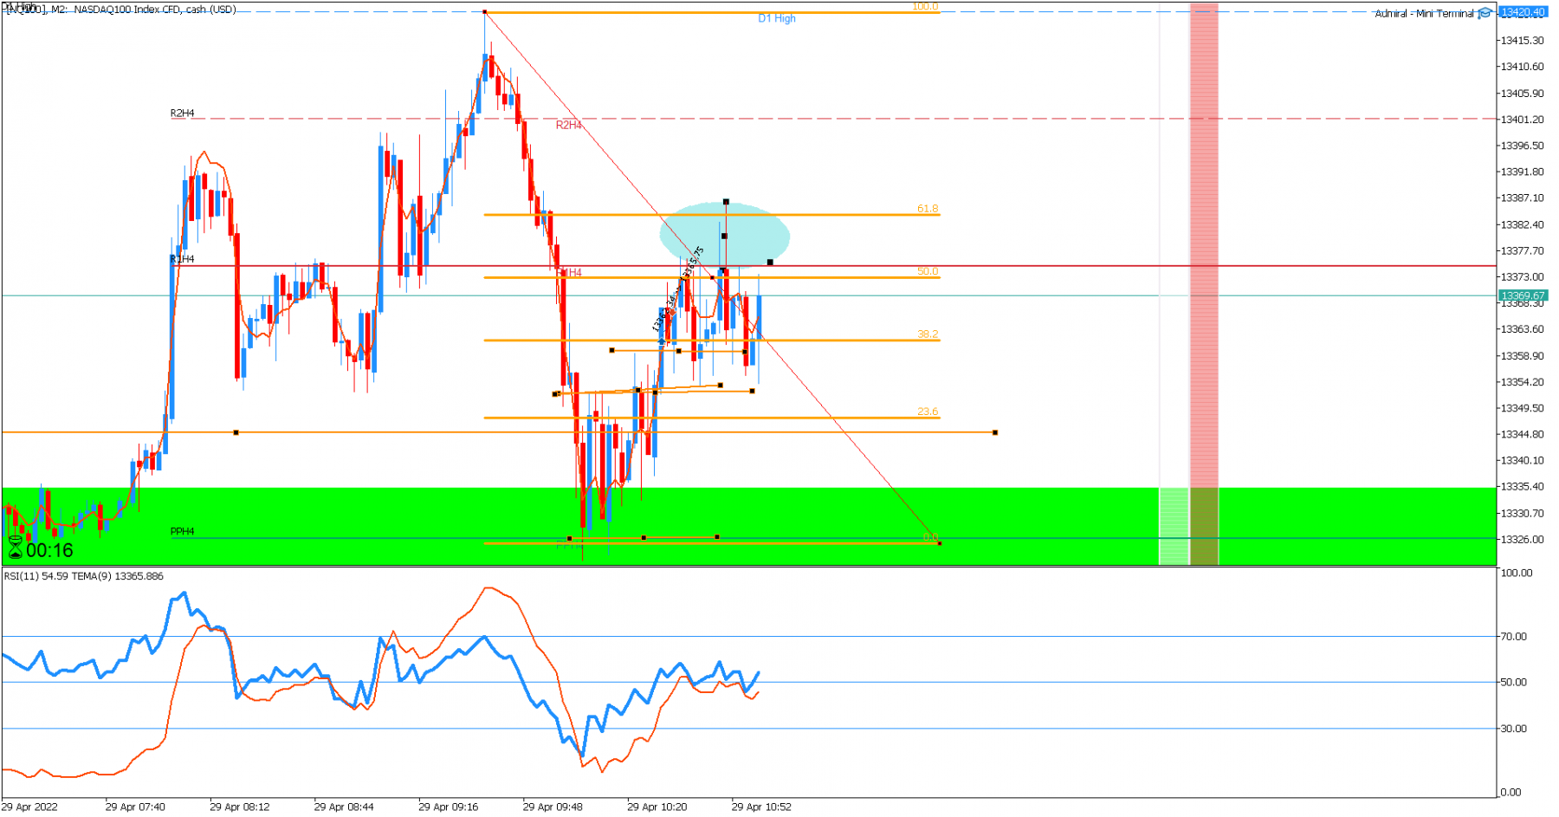Select the PPH4 pivot point label
Image resolution: width=1559 pixels, height=817 pixels.
coord(182,532)
